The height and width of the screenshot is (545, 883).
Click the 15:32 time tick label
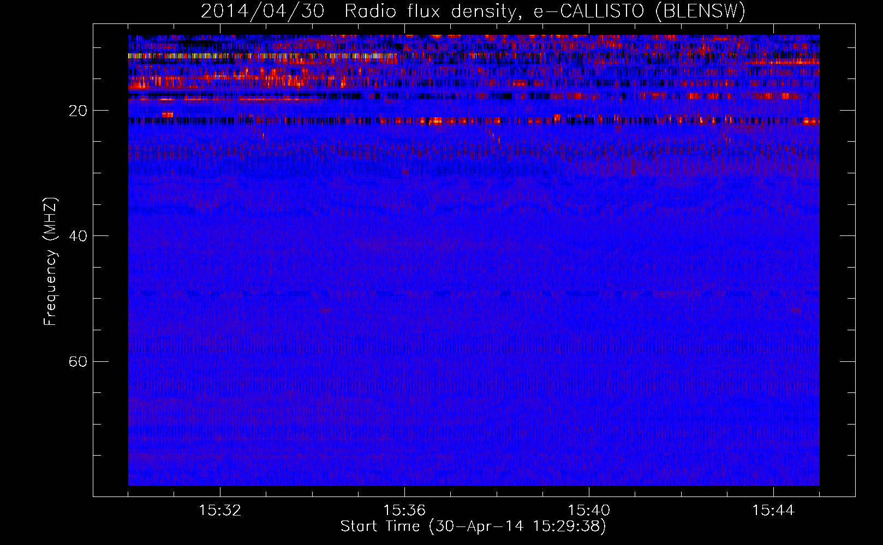[x=220, y=511]
